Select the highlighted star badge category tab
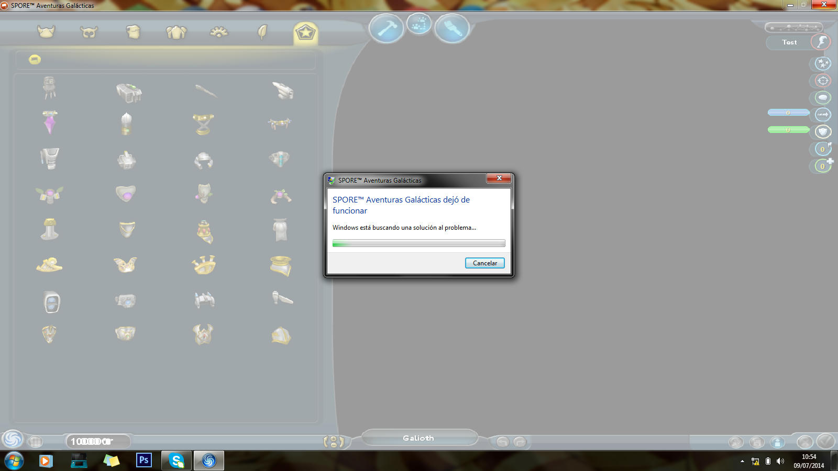 [305, 33]
